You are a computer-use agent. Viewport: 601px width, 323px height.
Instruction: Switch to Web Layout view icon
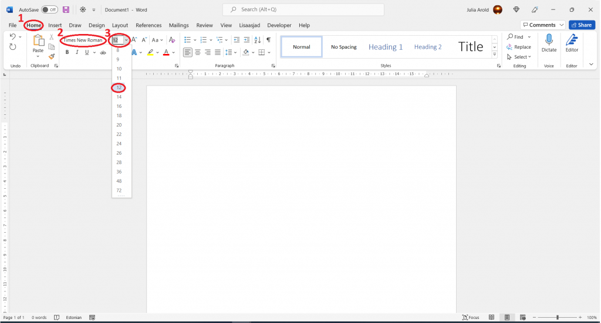pos(523,317)
